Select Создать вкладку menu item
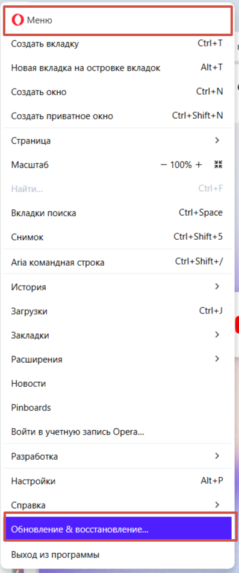The width and height of the screenshot is (239, 573). tap(117, 44)
